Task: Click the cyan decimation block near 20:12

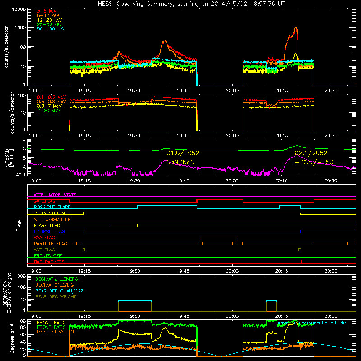Action: [271, 301]
